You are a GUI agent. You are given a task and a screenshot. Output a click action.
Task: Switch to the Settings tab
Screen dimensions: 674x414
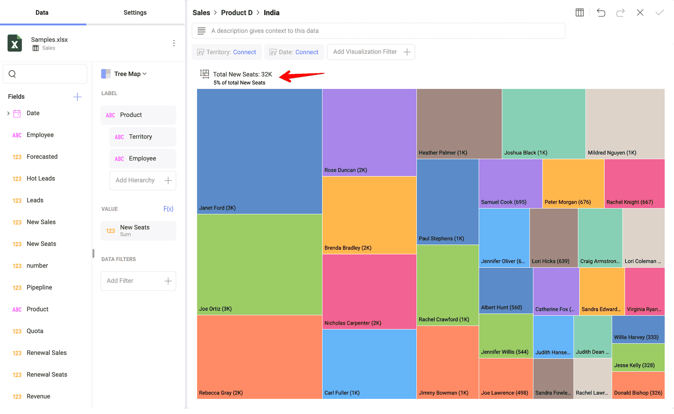135,12
